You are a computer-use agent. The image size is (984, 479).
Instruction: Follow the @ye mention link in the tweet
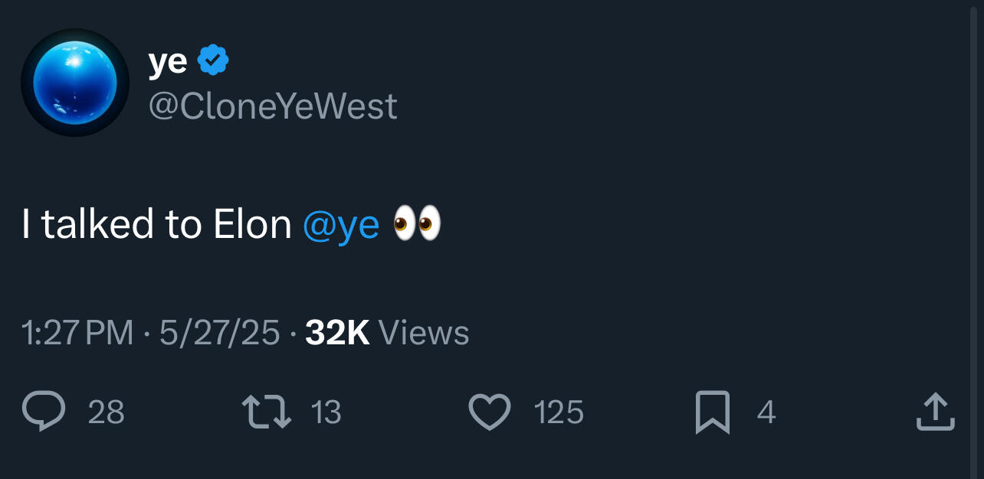(341, 224)
